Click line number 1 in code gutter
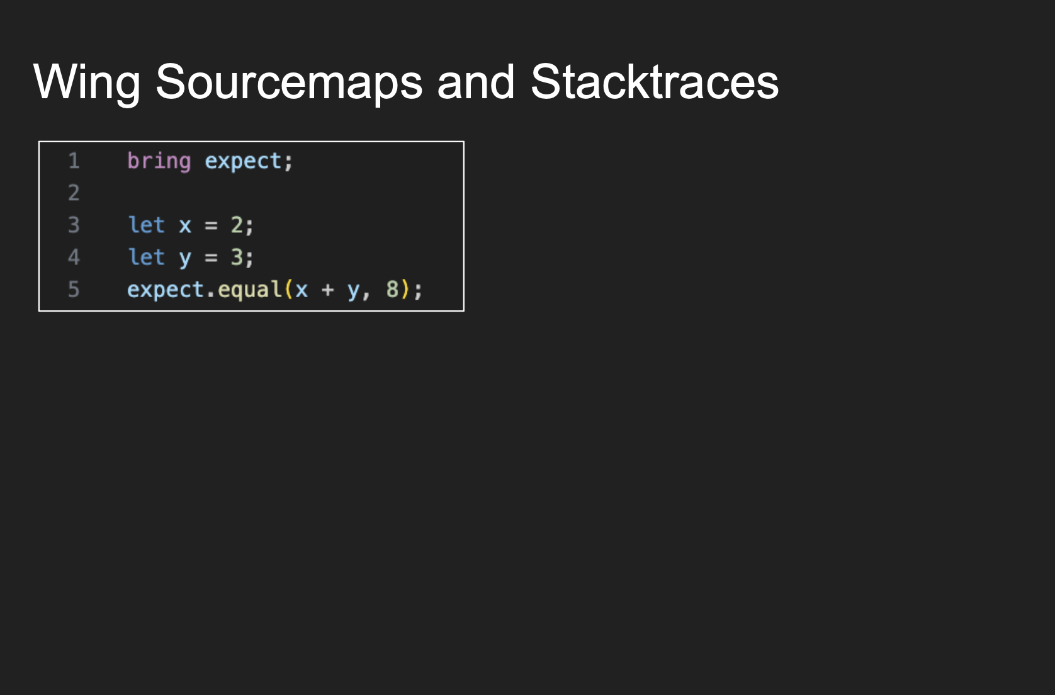 [74, 161]
